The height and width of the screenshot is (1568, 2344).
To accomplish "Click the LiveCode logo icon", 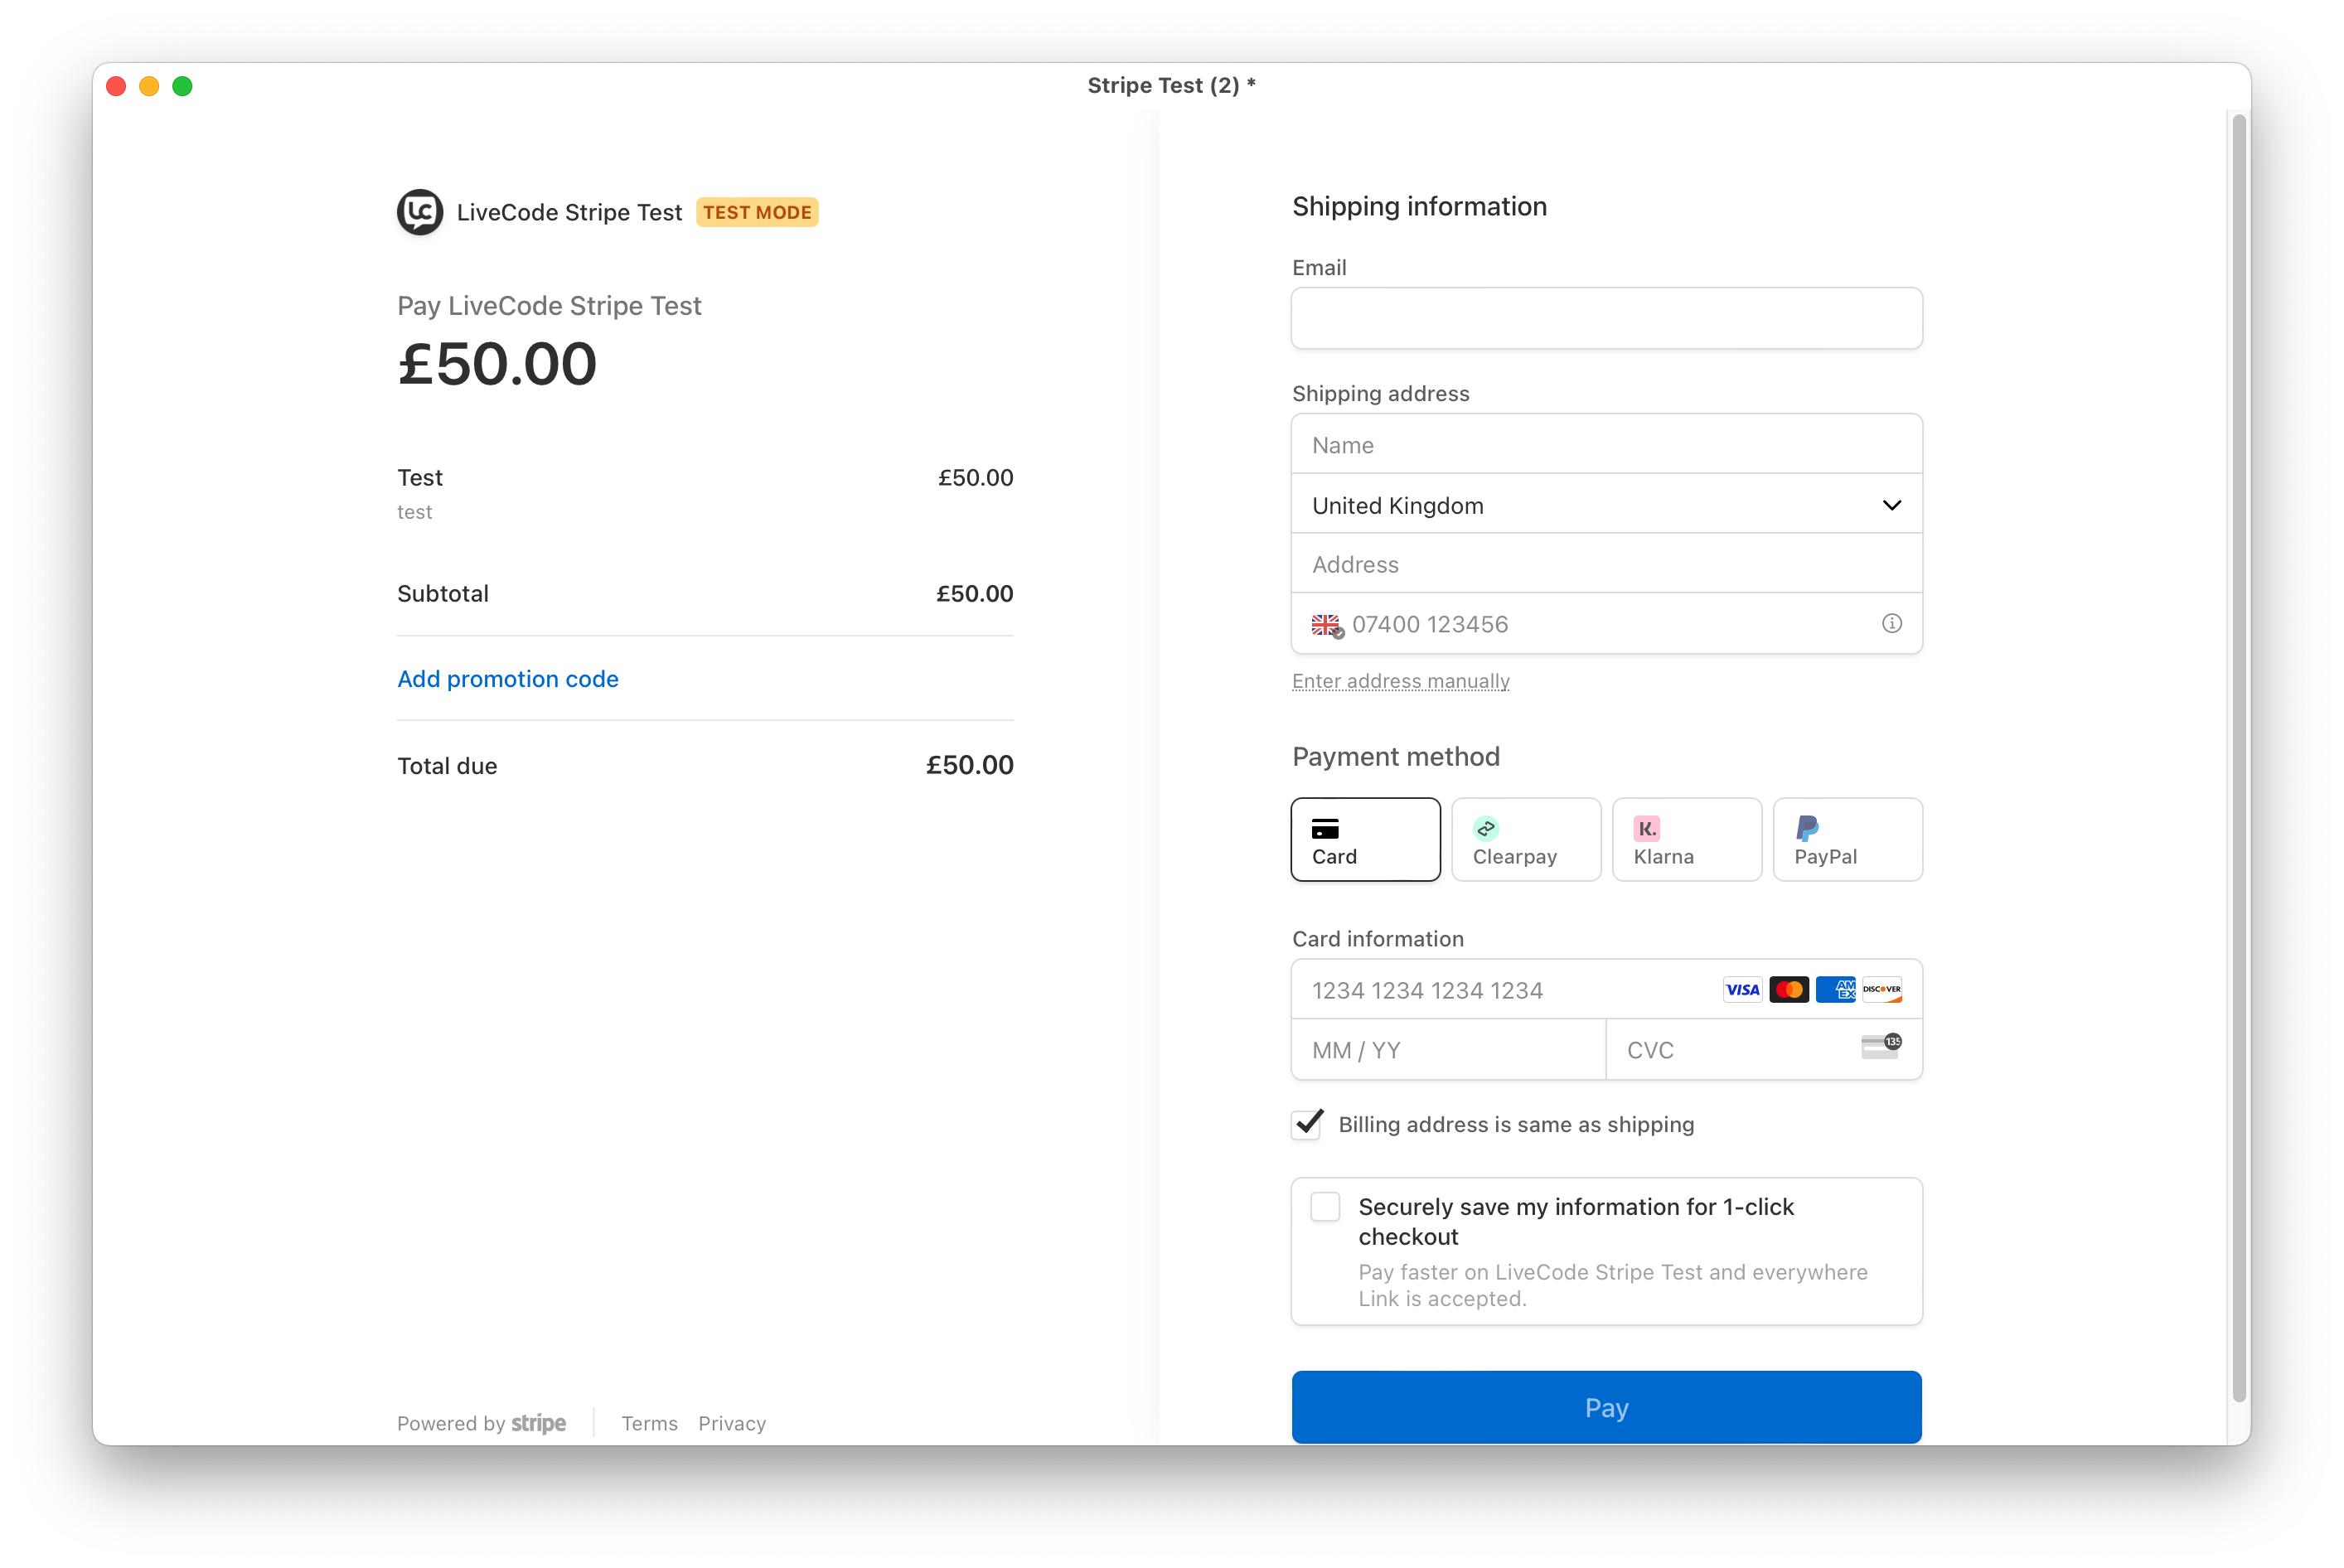I will click(x=420, y=212).
